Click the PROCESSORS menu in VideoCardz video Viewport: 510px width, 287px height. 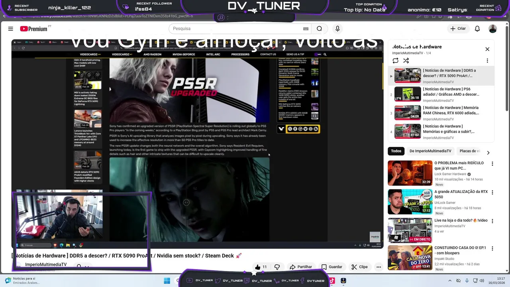tap(240, 54)
